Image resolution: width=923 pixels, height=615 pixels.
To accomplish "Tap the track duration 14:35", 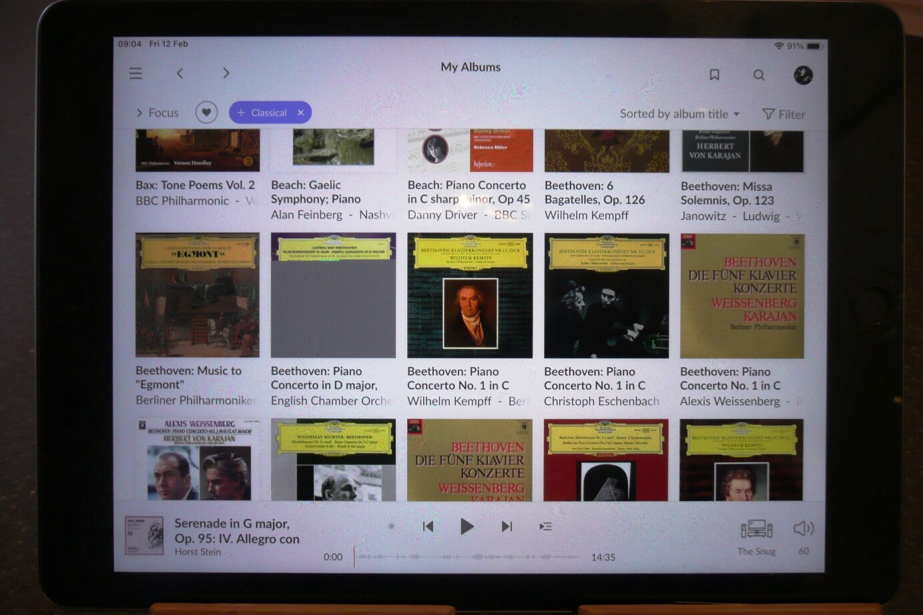I will click(x=603, y=557).
